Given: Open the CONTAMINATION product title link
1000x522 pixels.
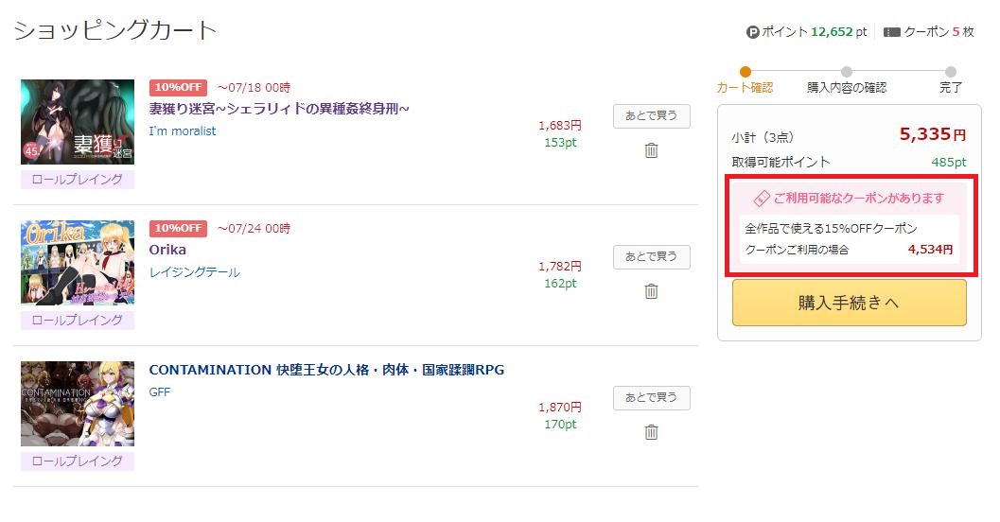Looking at the screenshot, I should [x=326, y=370].
